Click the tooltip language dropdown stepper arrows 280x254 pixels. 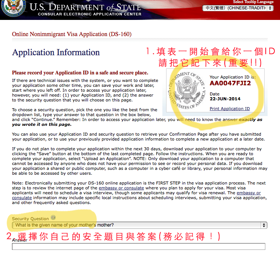(x=270, y=8)
